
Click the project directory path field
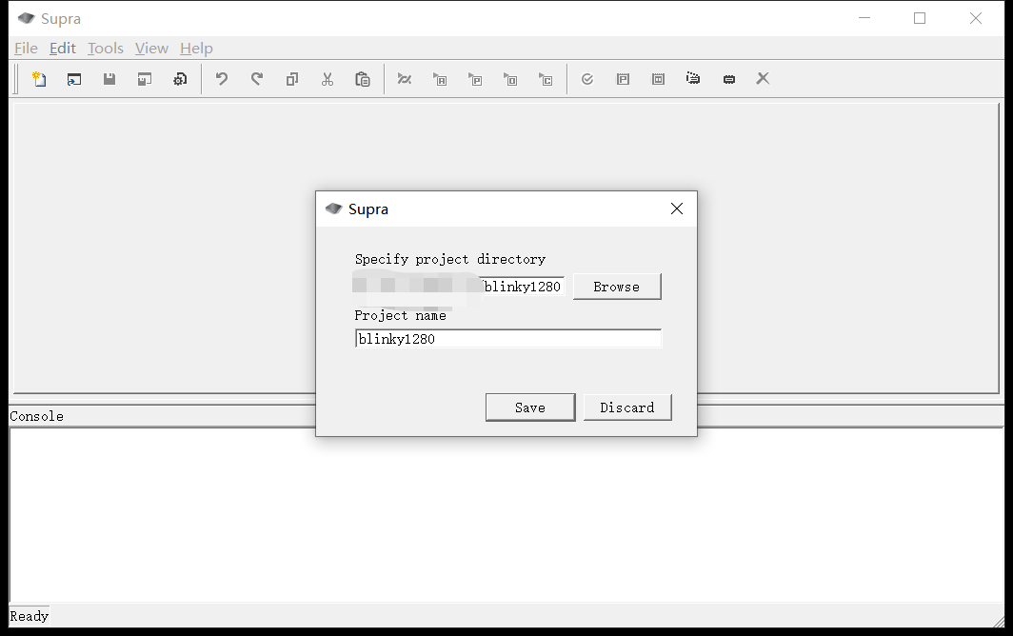pos(459,287)
